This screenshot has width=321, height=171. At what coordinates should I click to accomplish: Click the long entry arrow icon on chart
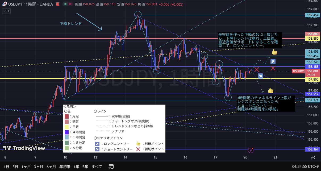click(273, 62)
